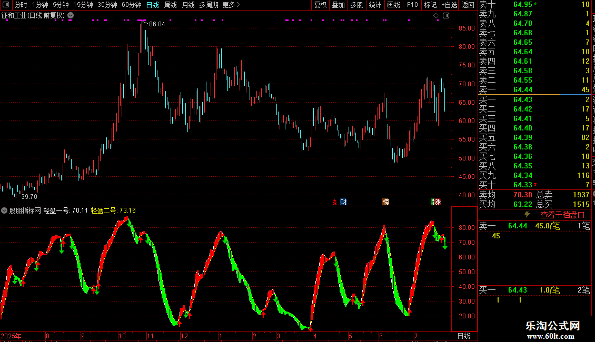Select 轻盈二号: 73.16 indicator value
The width and height of the screenshot is (595, 342).
pyautogui.click(x=113, y=210)
